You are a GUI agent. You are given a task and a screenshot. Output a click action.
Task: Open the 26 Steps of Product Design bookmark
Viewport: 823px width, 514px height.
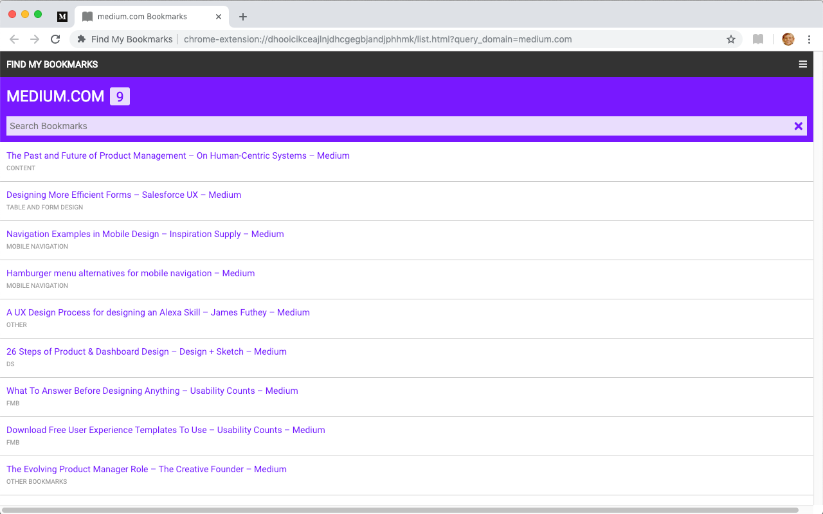tap(146, 351)
